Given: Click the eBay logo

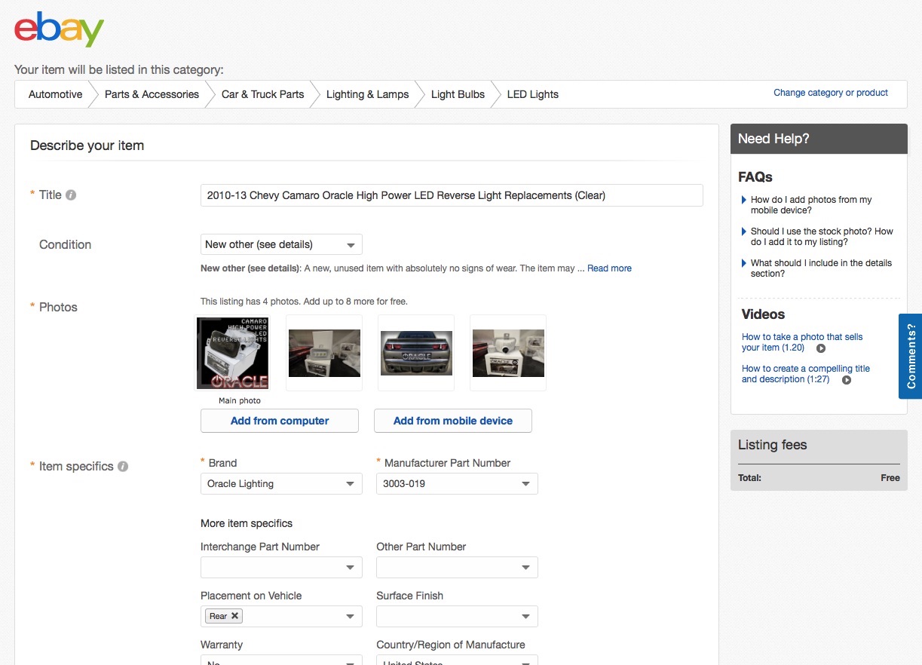Looking at the screenshot, I should point(59,29).
